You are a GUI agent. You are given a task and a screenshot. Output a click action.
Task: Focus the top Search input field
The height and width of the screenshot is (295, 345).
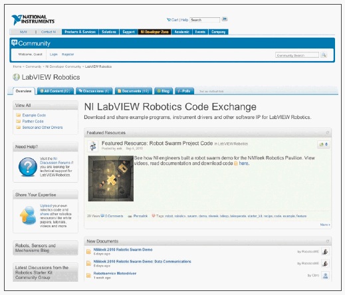pos(205,20)
